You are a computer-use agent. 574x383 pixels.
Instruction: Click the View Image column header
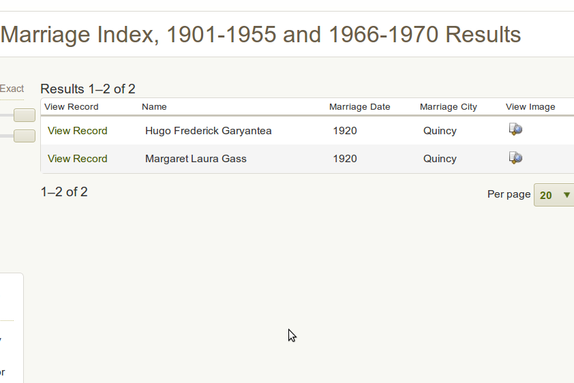pyautogui.click(x=530, y=107)
